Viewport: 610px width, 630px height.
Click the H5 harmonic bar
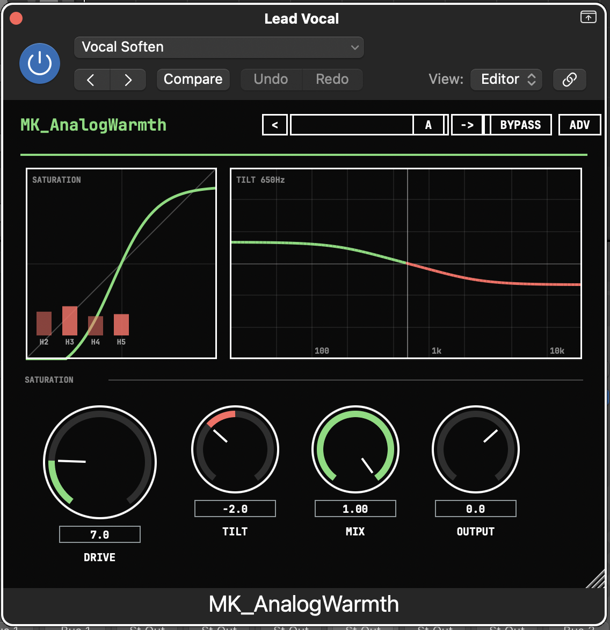[121, 325]
